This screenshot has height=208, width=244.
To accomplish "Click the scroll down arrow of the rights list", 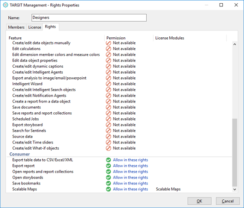I will [x=235, y=190].
